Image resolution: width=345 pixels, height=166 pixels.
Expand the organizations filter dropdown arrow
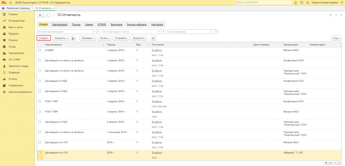[95, 32]
